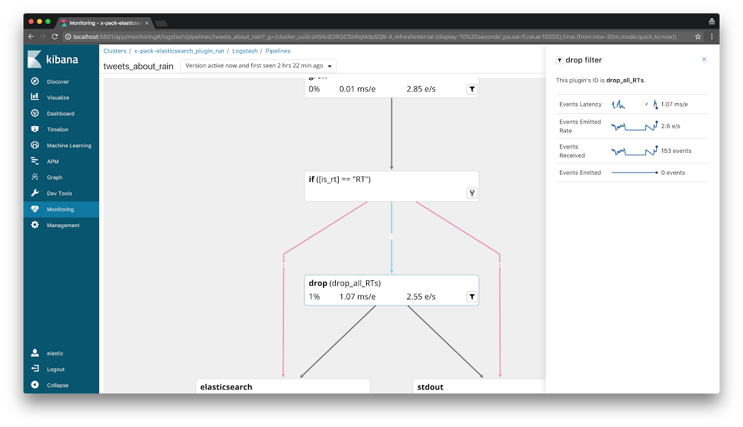Click the Logout arrow icon

[x=35, y=369]
